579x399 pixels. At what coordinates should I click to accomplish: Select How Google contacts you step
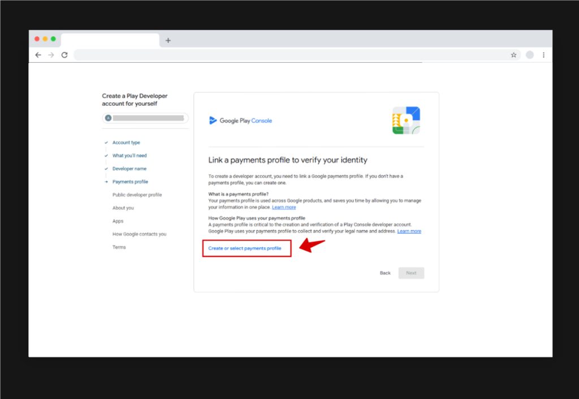(x=139, y=234)
